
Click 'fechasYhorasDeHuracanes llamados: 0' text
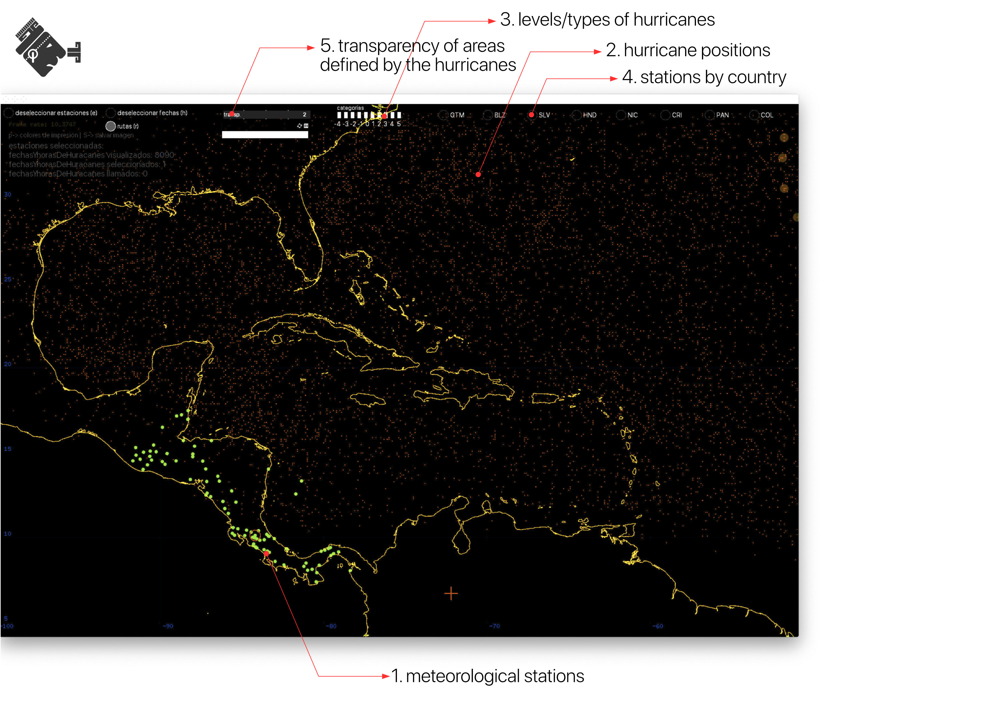pyautogui.click(x=78, y=174)
